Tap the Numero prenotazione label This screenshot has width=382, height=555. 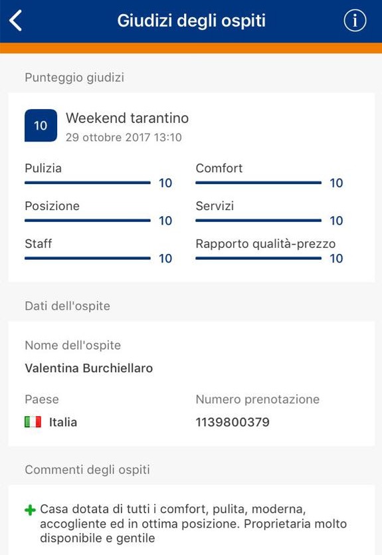click(x=258, y=399)
